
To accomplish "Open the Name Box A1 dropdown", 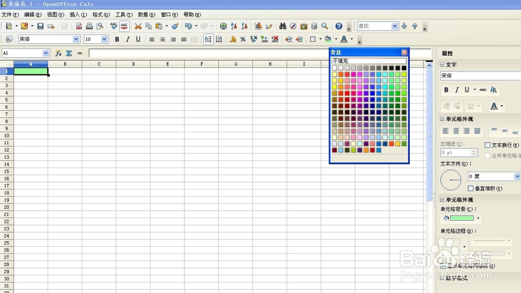I will tap(45, 53).
